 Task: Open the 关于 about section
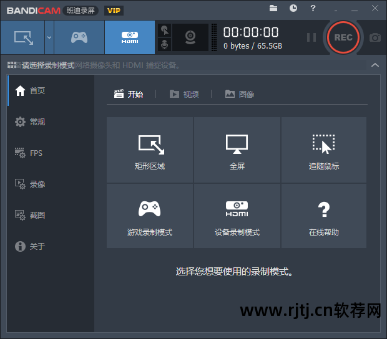coord(51,246)
